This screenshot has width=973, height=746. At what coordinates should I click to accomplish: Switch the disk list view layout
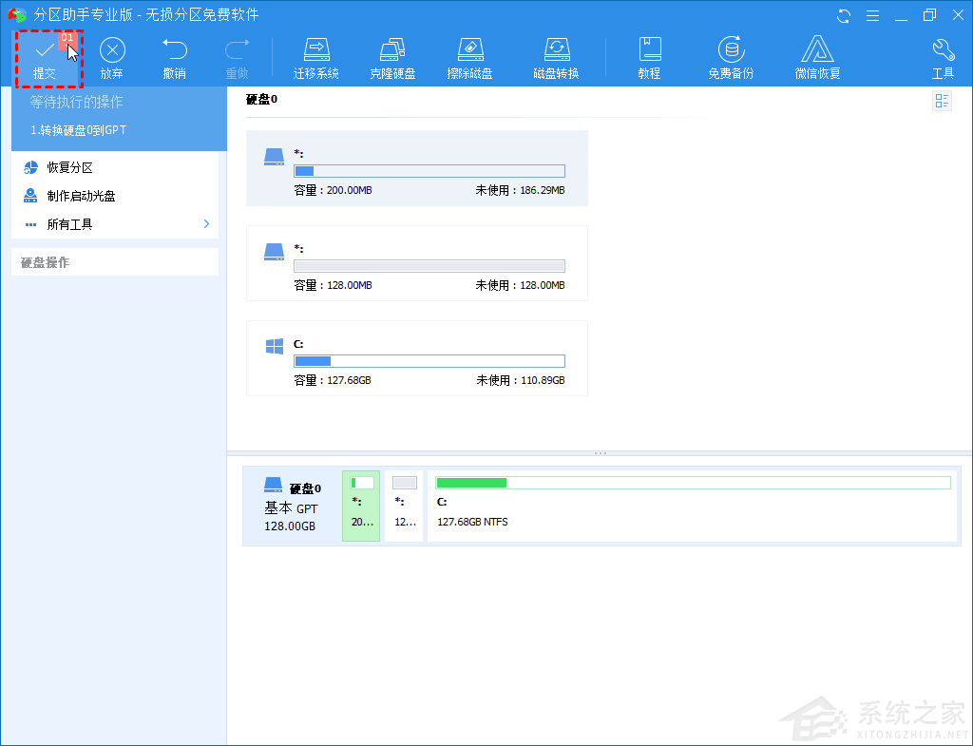[x=942, y=101]
